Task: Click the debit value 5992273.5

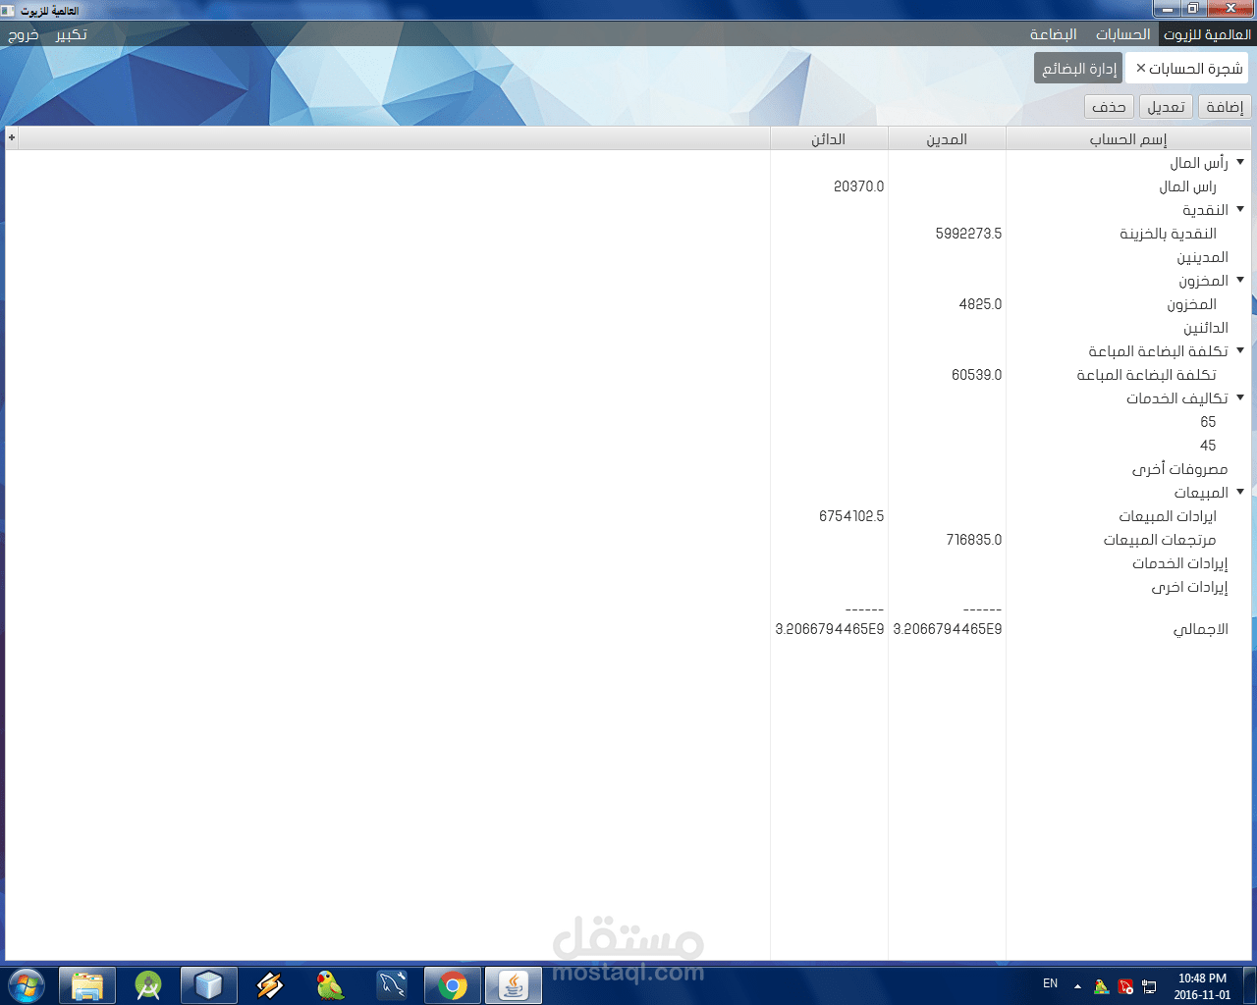Action: (968, 234)
